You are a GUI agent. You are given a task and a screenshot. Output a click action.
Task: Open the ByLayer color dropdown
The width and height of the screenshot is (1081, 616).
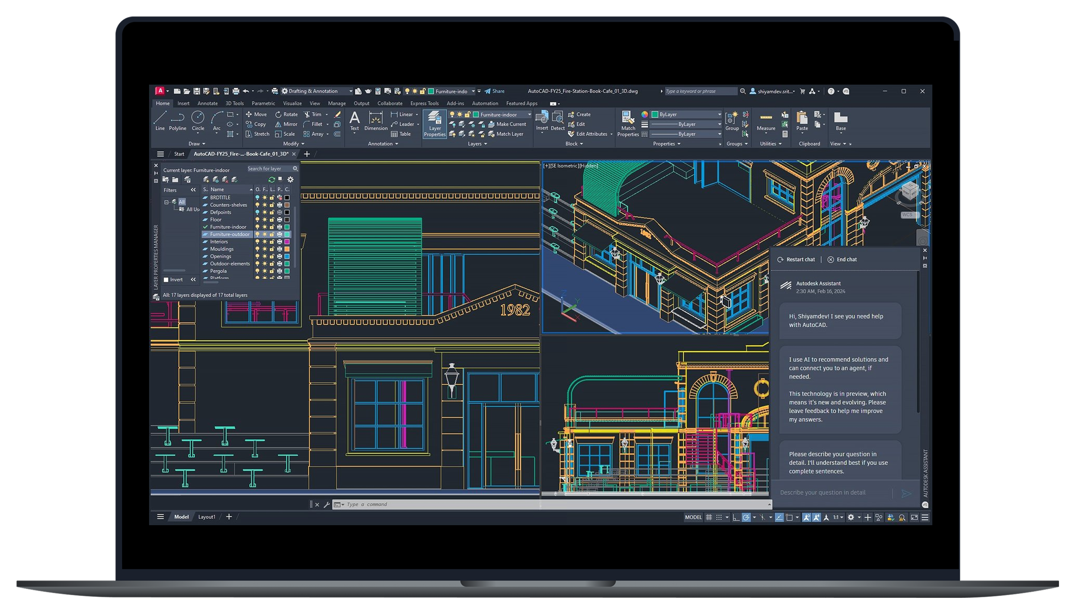(719, 115)
